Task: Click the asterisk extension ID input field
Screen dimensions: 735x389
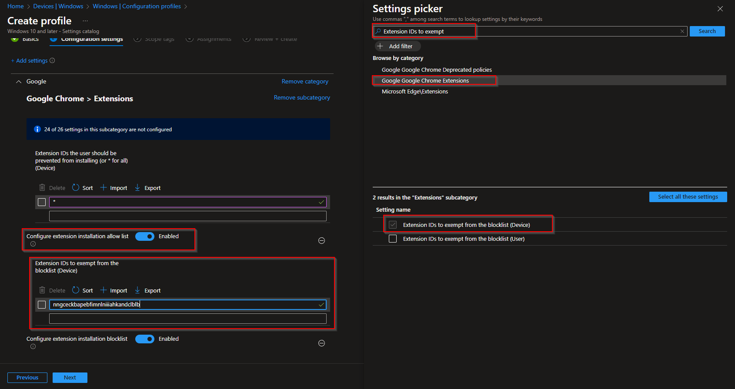Action: point(188,202)
